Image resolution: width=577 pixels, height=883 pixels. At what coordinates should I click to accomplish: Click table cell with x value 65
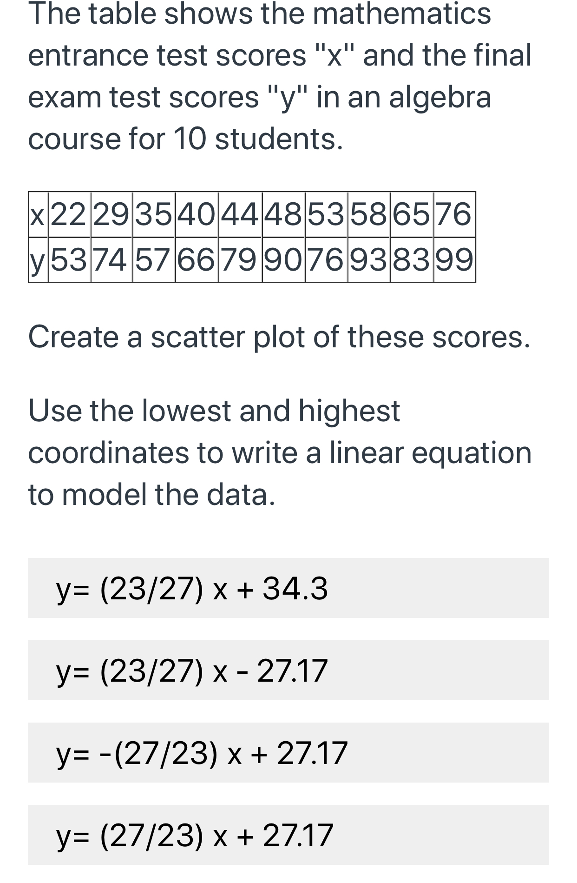pyautogui.click(x=412, y=214)
